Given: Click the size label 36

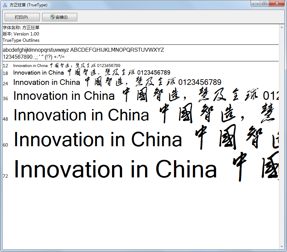Looking at the screenshot, I should tap(5, 98).
